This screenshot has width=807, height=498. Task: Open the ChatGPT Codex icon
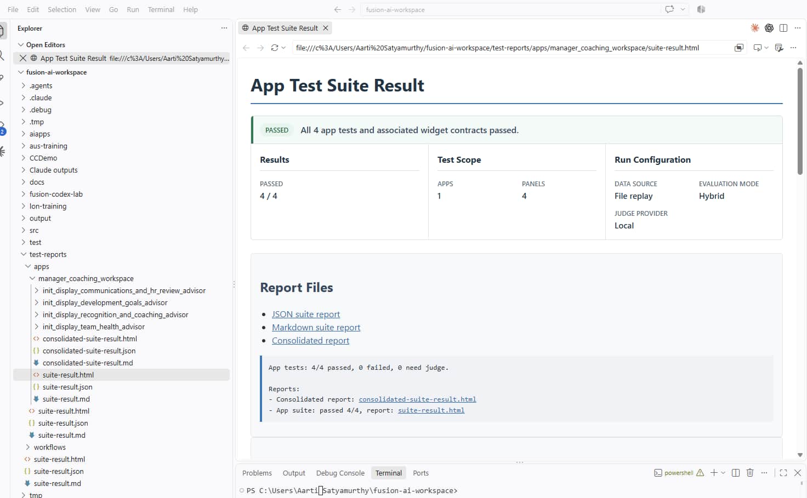[769, 28]
